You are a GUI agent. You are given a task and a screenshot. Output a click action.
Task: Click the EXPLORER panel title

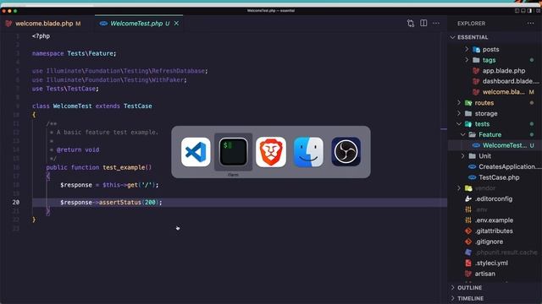pyautogui.click(x=471, y=24)
